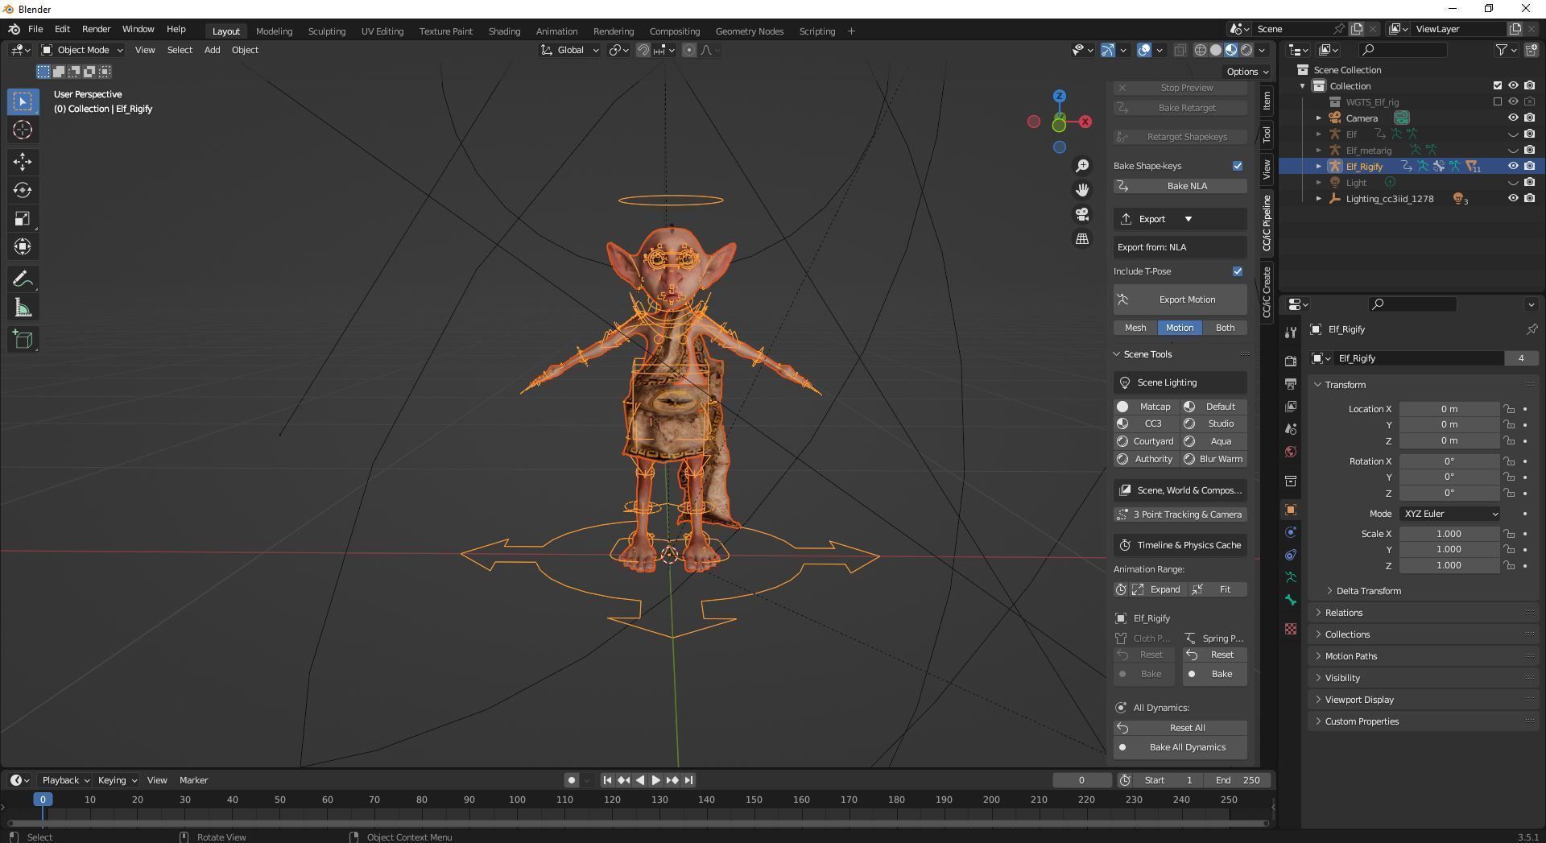Toggle camera view icon in viewport
Image resolution: width=1546 pixels, height=843 pixels.
(1082, 214)
